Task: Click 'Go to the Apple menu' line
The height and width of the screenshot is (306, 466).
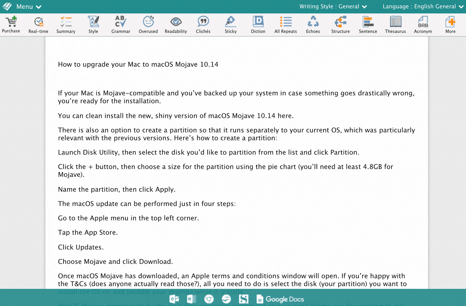Action: [128, 218]
